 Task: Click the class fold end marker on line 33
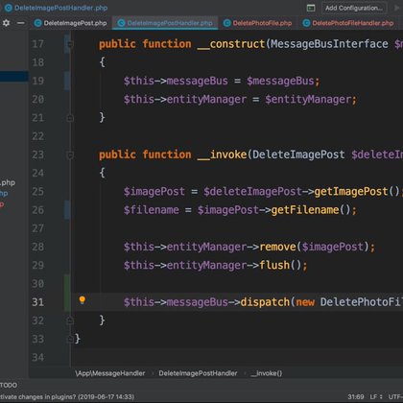tap(70, 339)
